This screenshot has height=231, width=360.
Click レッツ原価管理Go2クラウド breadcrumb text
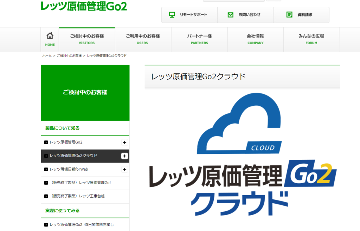(107, 56)
